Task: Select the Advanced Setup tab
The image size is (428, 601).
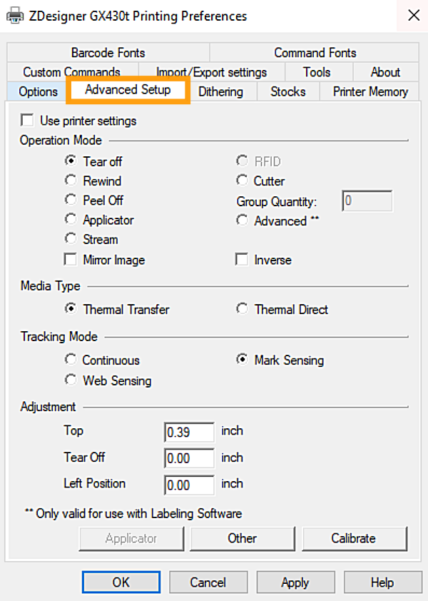Action: 128,90
